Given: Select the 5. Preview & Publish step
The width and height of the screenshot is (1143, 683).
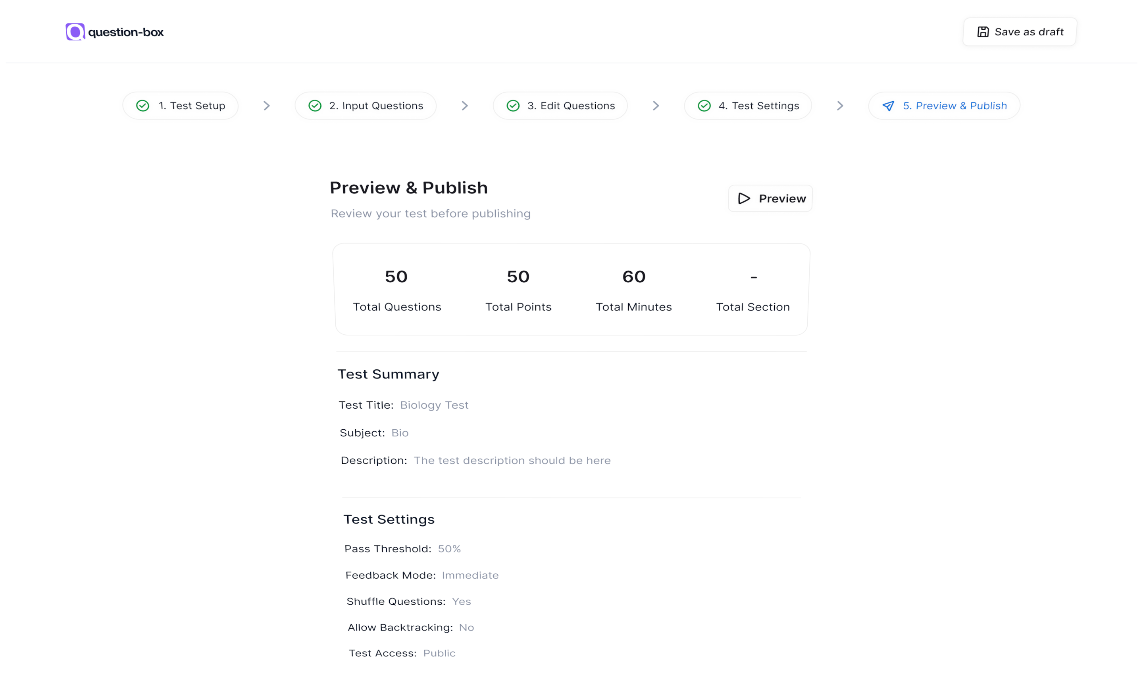Looking at the screenshot, I should pyautogui.click(x=954, y=106).
